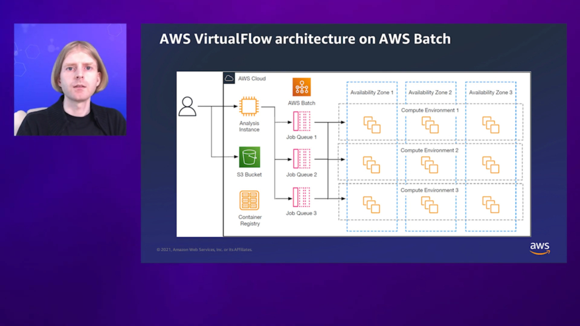
Task: Click the AWS logo on slide corner
Action: [x=540, y=249]
